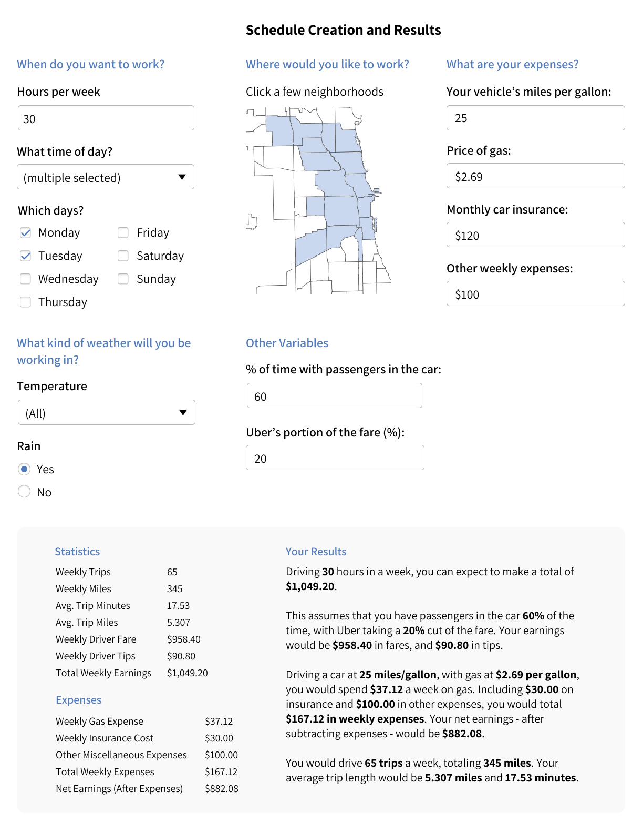The width and height of the screenshot is (643, 833).
Task: Select the Rain 'No' radio button
Action: pos(24,491)
